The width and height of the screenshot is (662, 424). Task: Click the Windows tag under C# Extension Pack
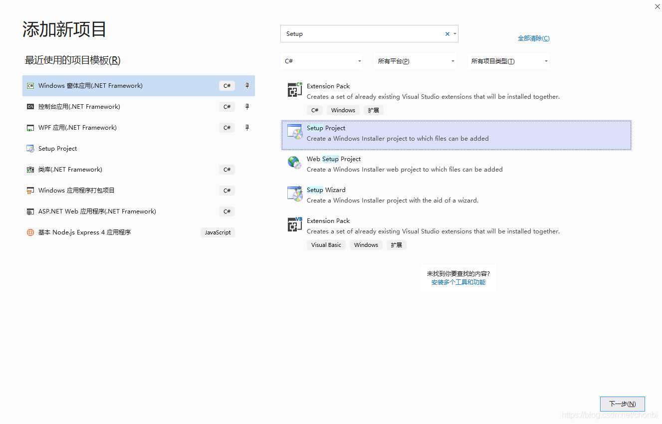pyautogui.click(x=343, y=110)
